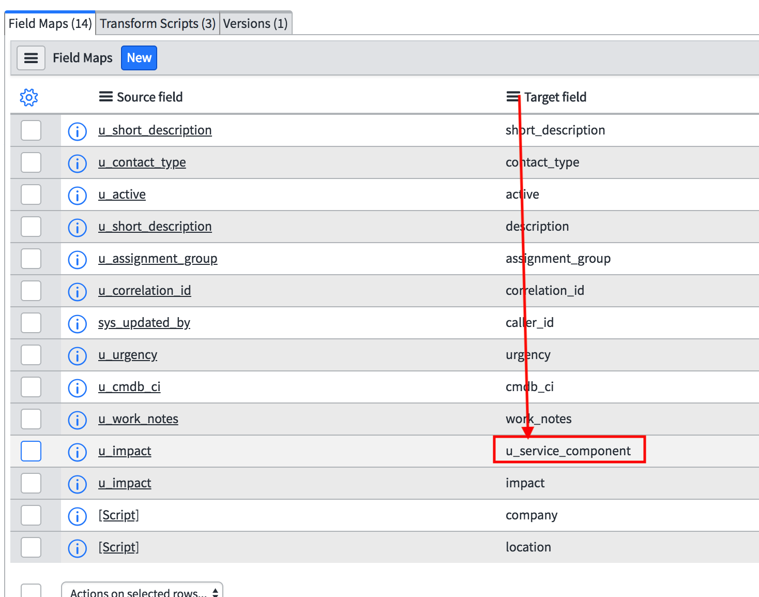Screen dimensions: 759x597
Task: Click info icon next to sys_updated_by
Action: [78, 324]
